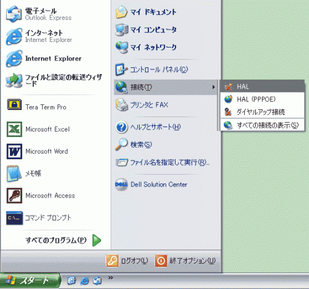
Task: Expand quick launch overflow chevron
Action: click(x=111, y=278)
